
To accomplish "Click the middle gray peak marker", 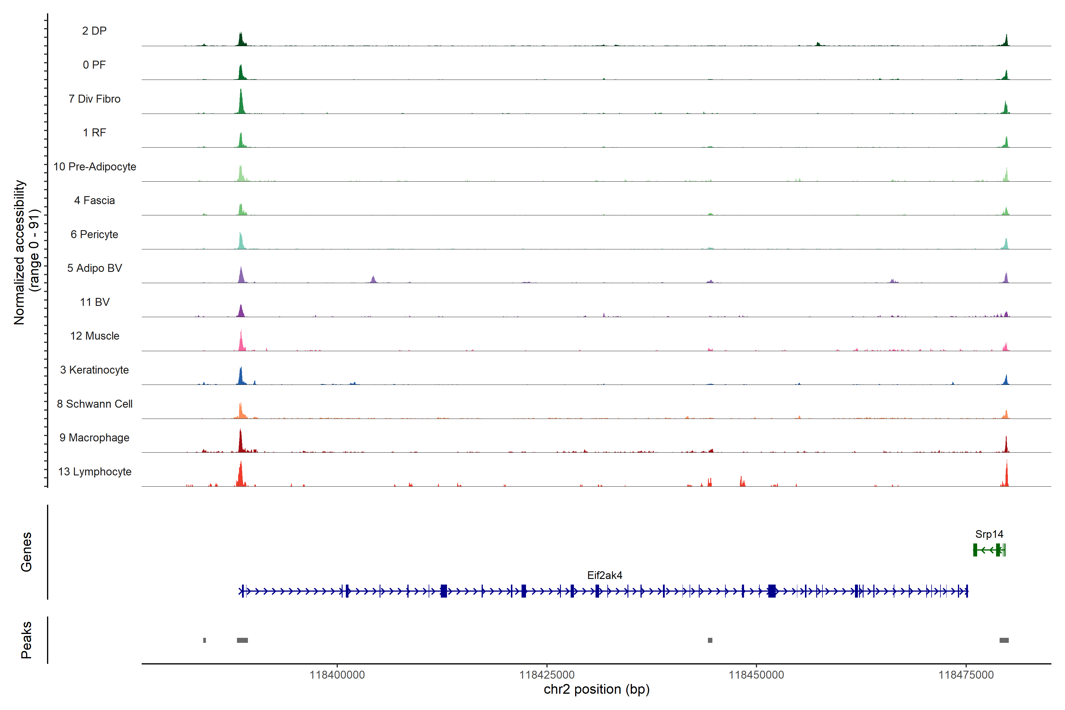I will [x=710, y=640].
